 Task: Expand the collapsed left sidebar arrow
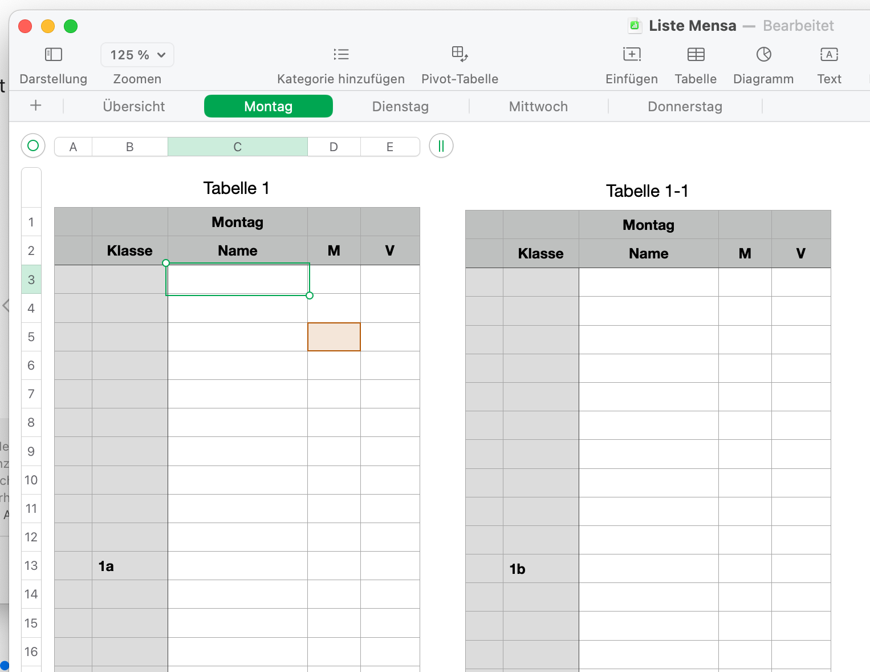click(x=6, y=306)
